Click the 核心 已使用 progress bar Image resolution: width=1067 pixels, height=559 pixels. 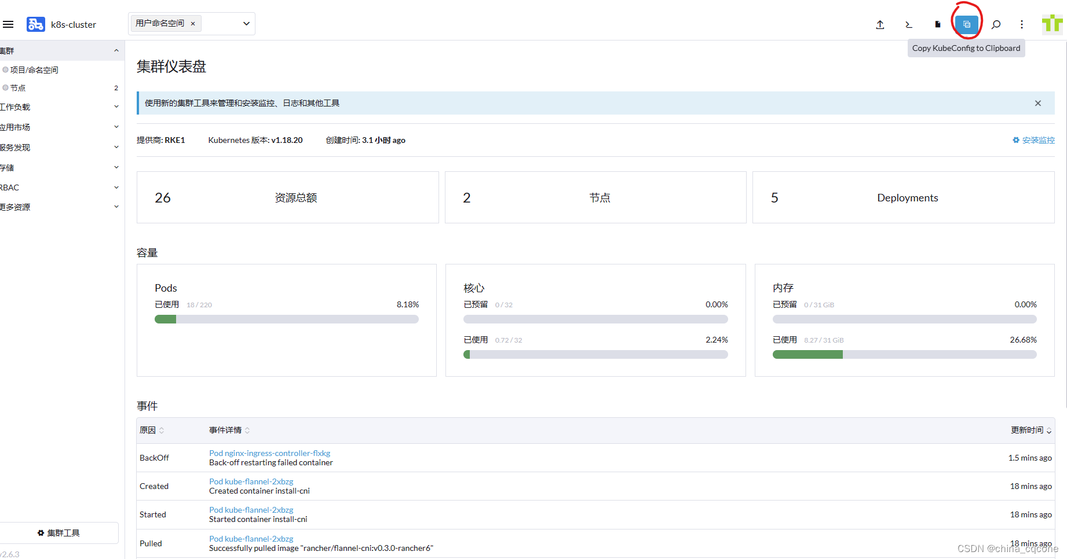pyautogui.click(x=595, y=355)
